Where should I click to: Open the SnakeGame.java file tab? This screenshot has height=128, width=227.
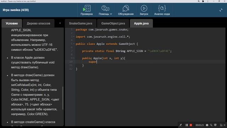tap(81, 23)
